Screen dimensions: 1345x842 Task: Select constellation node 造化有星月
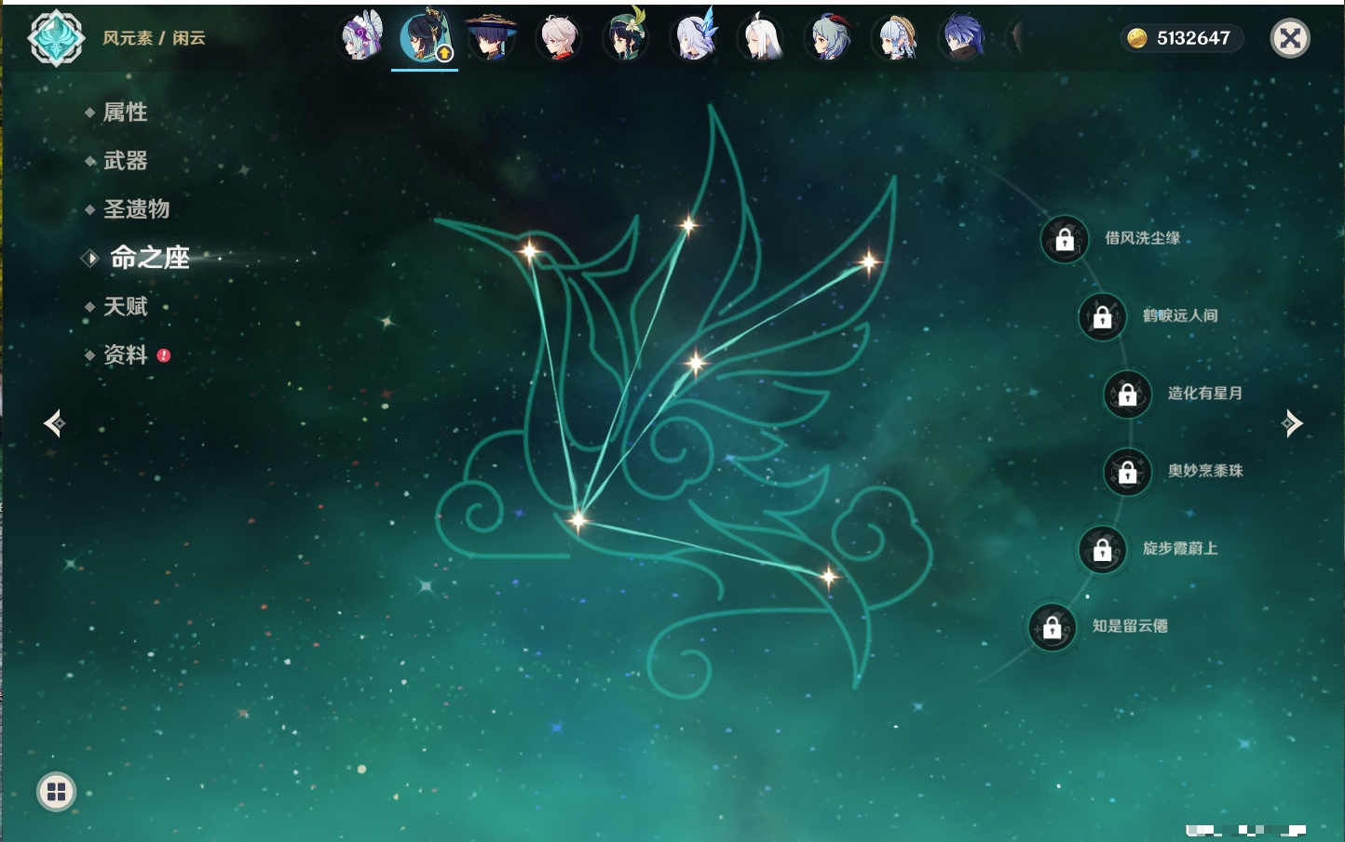pyautogui.click(x=1127, y=394)
